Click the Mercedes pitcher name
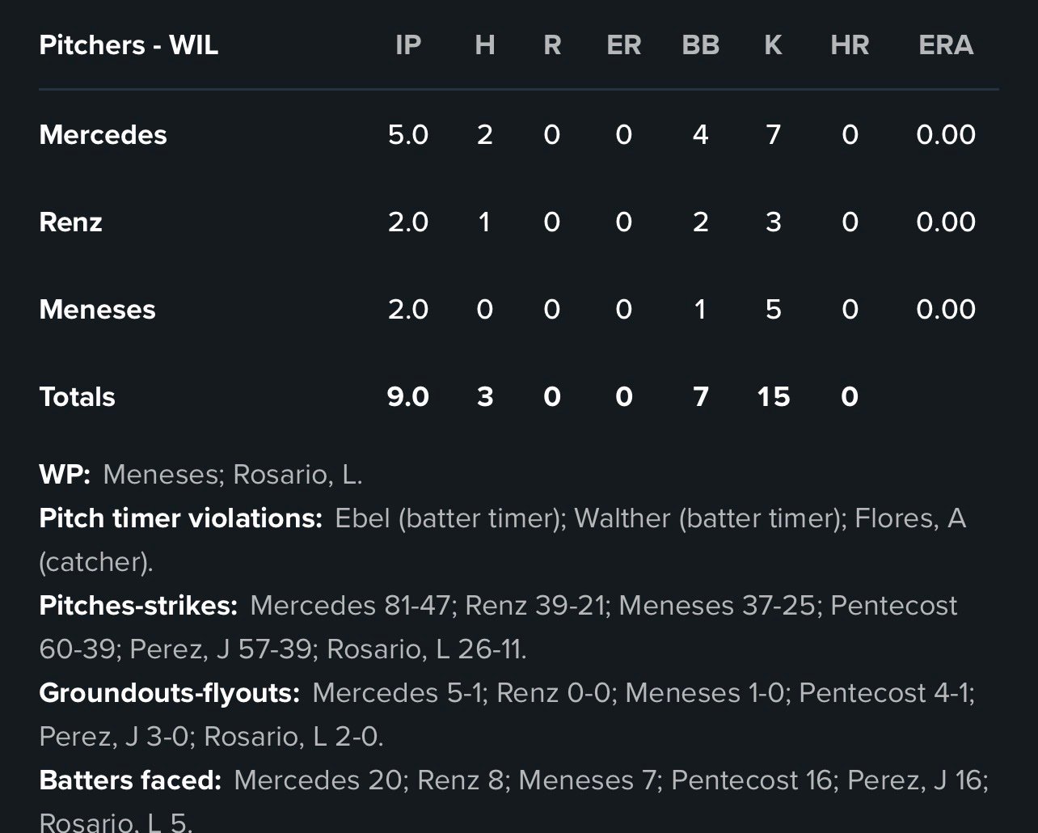The width and height of the screenshot is (1038, 833). tap(103, 134)
